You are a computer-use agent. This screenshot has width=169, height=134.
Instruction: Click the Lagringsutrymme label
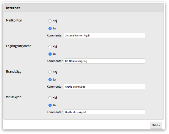(19, 46)
